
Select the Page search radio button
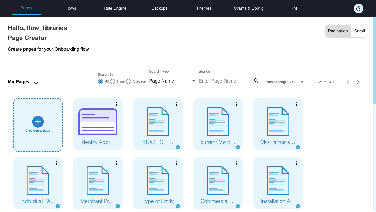coord(113,81)
